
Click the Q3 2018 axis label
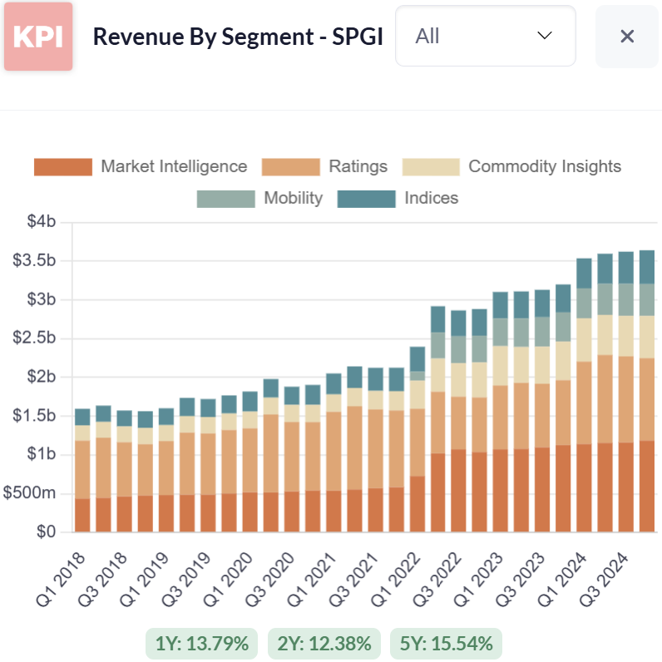[x=102, y=579]
